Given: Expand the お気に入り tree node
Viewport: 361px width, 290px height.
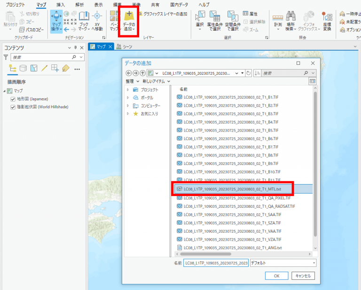Looking at the screenshot, I should pos(128,114).
